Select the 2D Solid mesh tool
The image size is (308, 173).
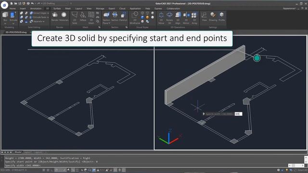(x=75, y=18)
